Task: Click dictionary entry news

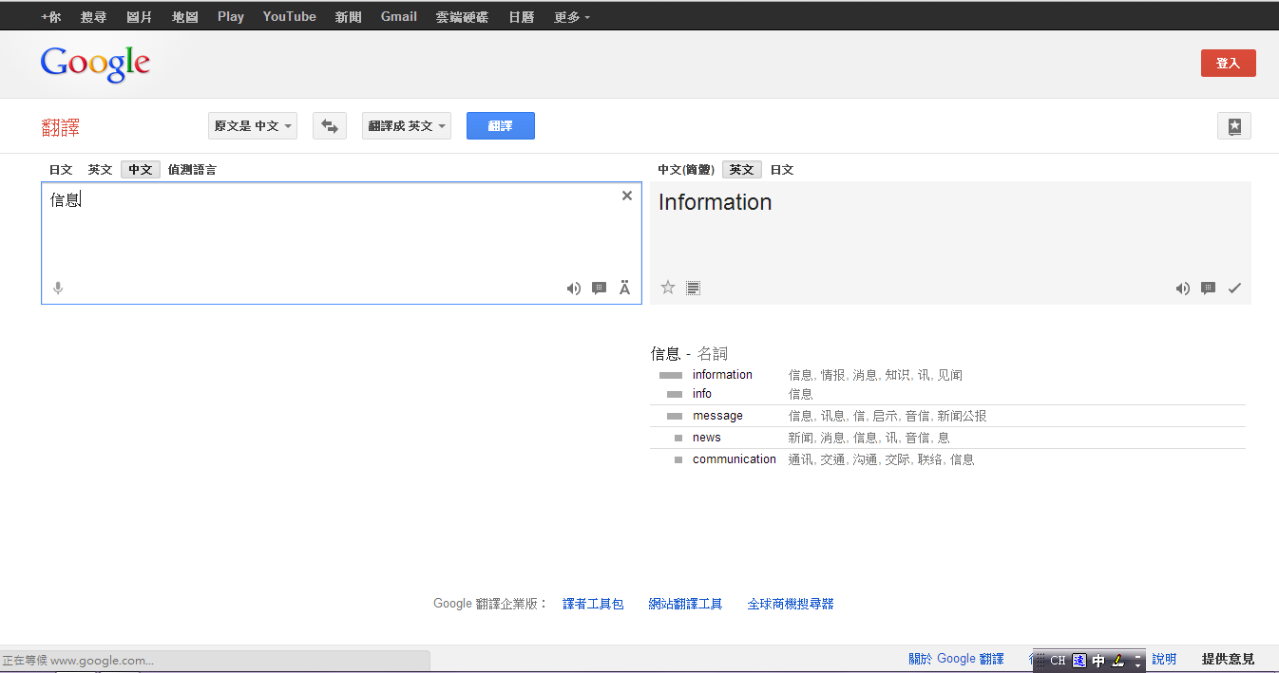Action: pyautogui.click(x=707, y=438)
